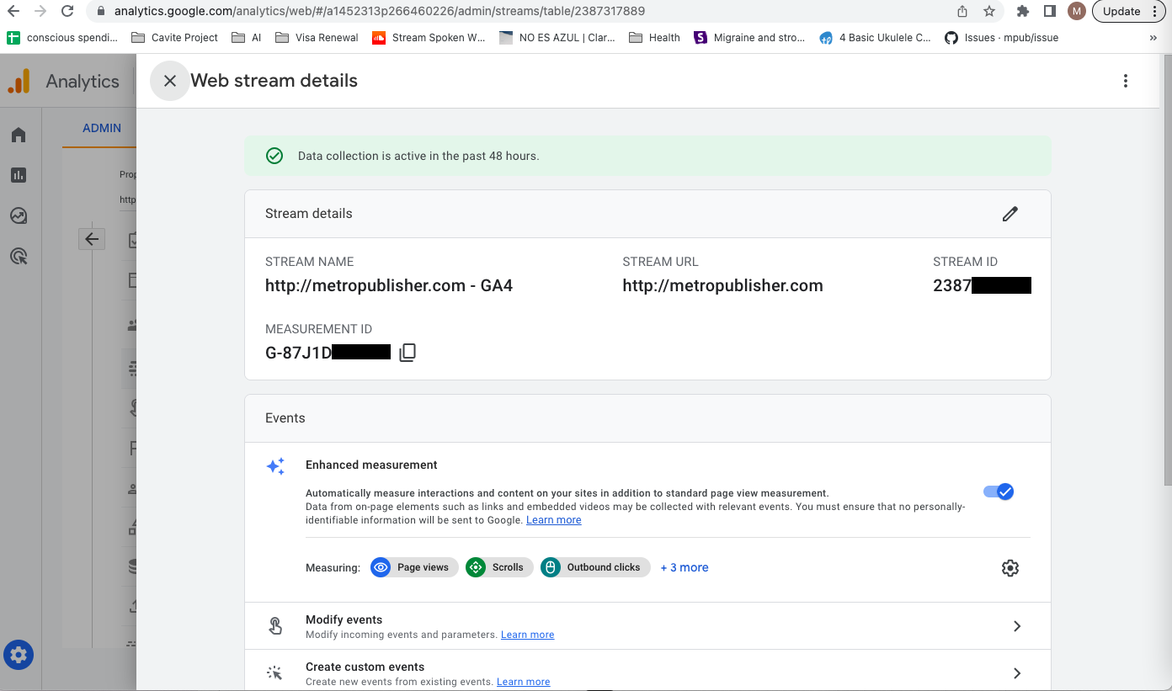Open the NO ES AZUL bookmark

pyautogui.click(x=557, y=38)
